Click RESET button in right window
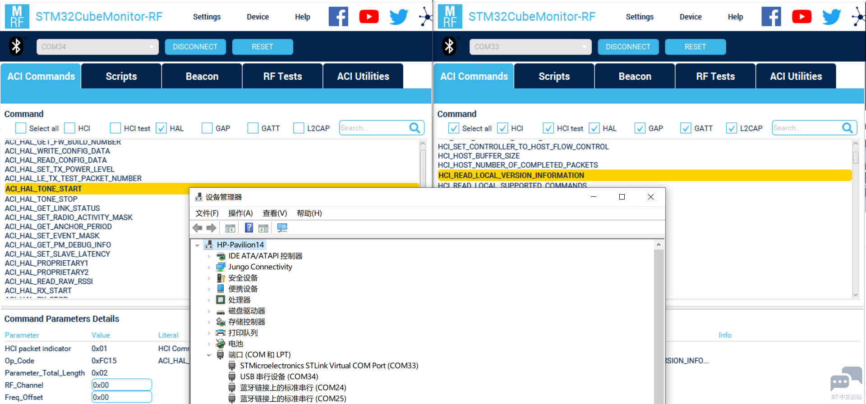Image resolution: width=866 pixels, height=404 pixels. coord(696,47)
